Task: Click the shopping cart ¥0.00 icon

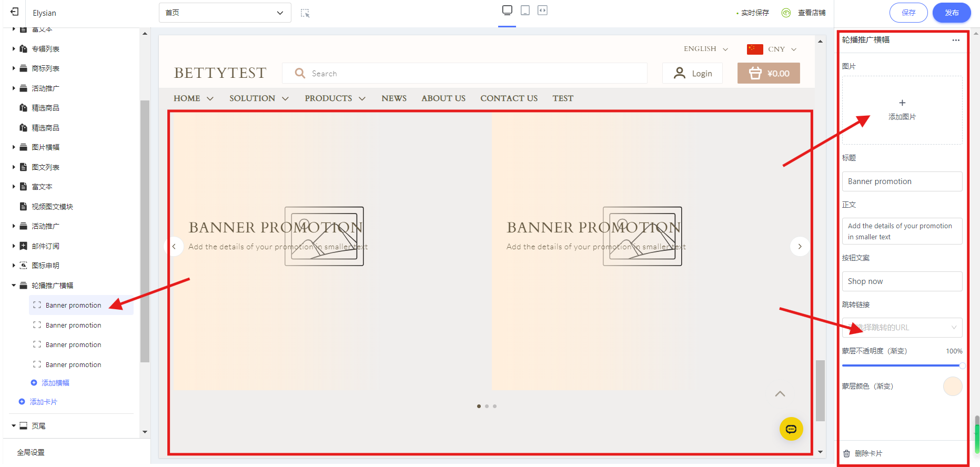Action: (768, 74)
